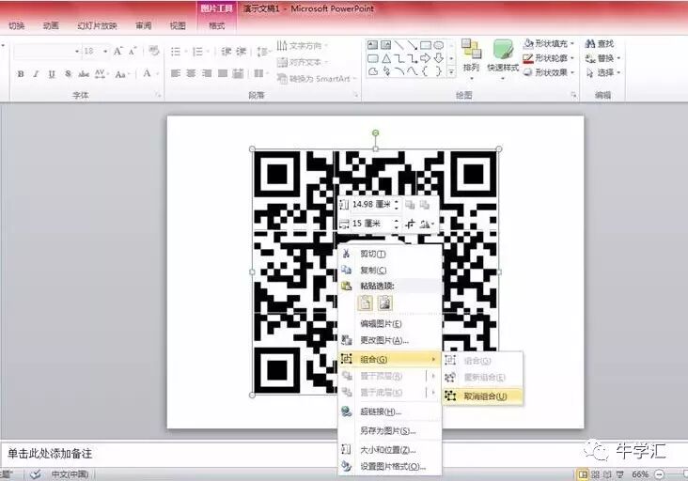Select the triangle shape in gallery
Viewport: 688px width, 481px height.
click(x=385, y=58)
